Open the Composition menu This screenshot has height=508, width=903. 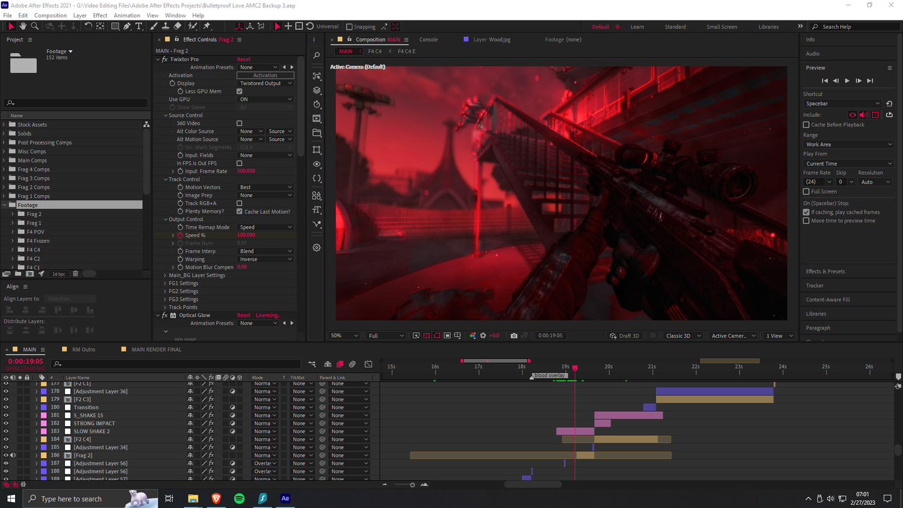point(51,15)
